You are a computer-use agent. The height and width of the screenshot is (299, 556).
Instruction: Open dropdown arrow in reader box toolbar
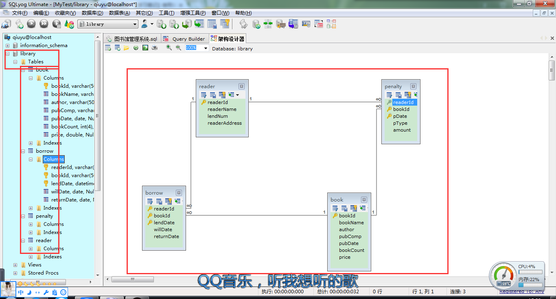(x=237, y=95)
